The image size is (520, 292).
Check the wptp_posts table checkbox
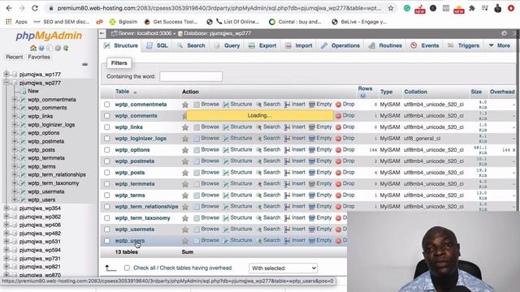106,173
